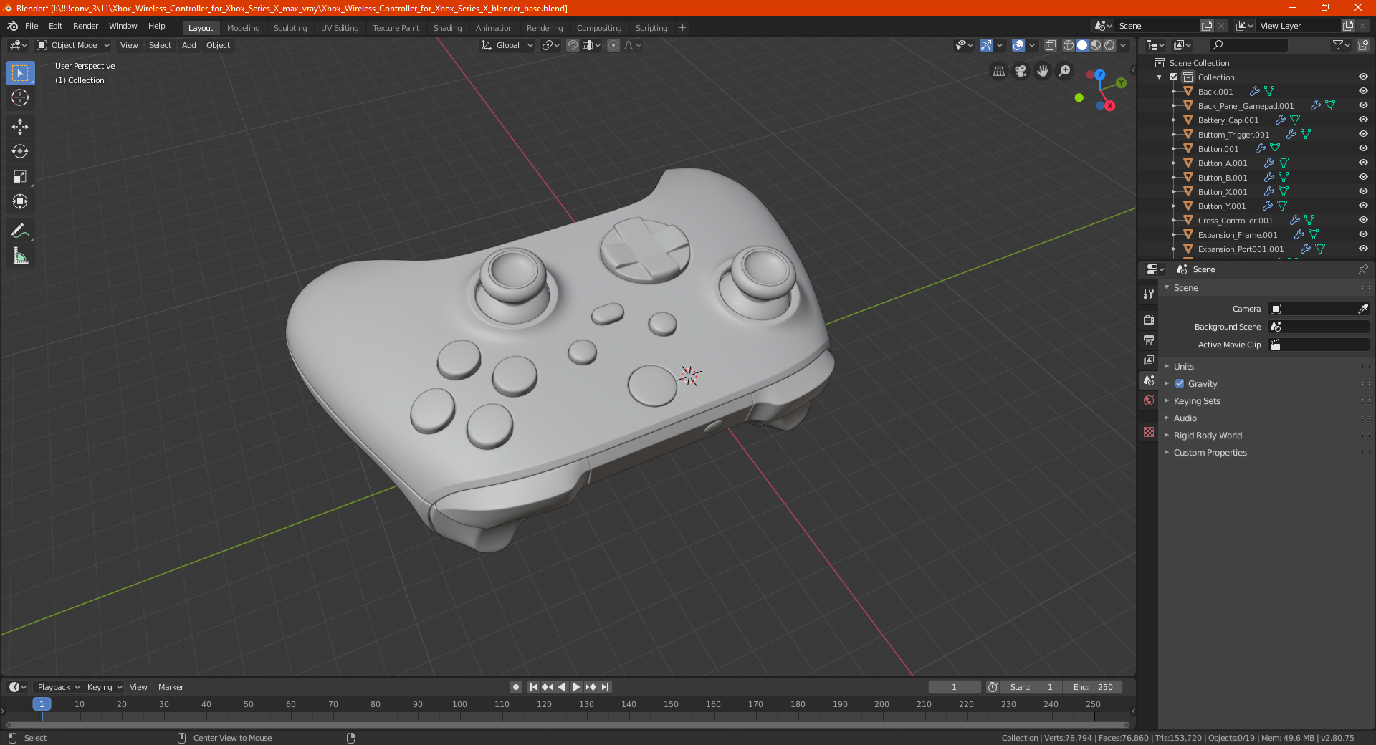1376x745 pixels.
Task: Switch to UV Editing workspace tab
Action: click(340, 28)
